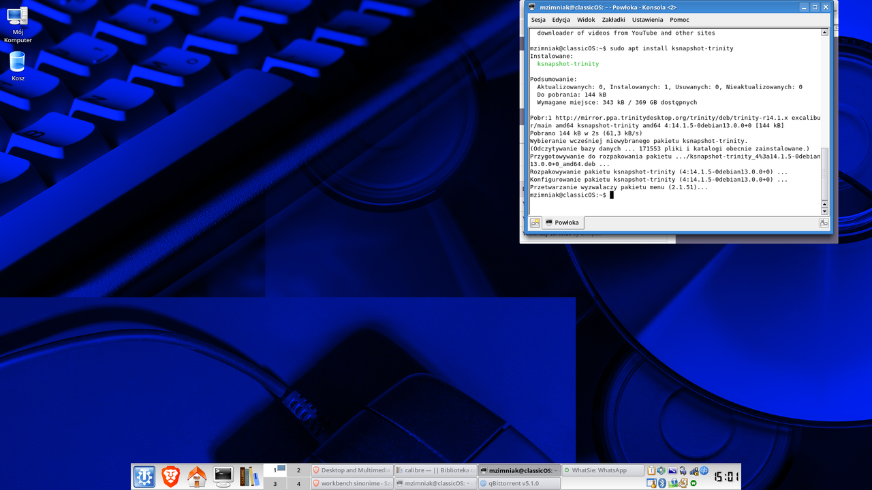This screenshot has width=872, height=490.
Task: Open the network manager tray icon
Action: (x=694, y=470)
